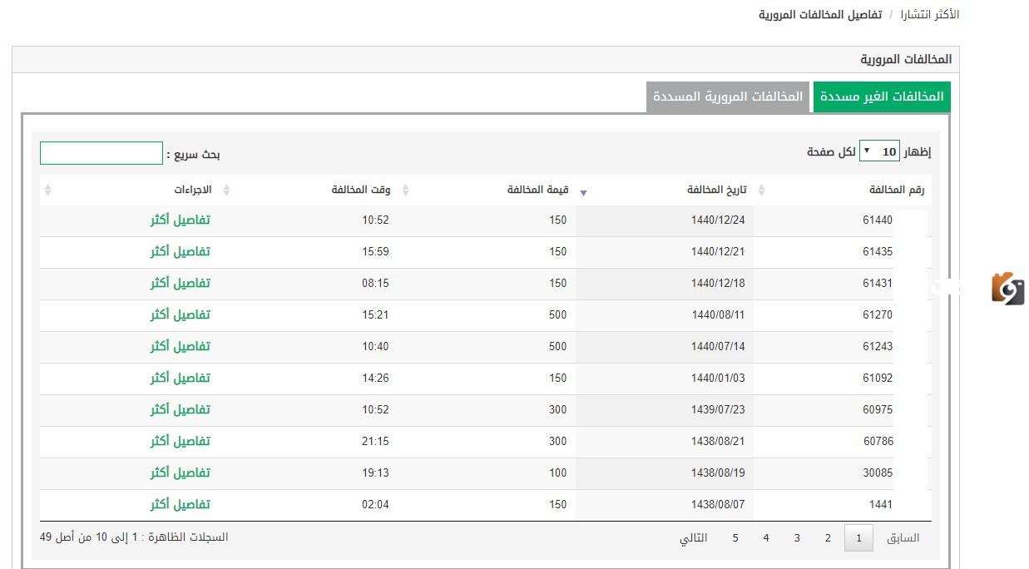Click violation number 60975 cell

pos(878,410)
